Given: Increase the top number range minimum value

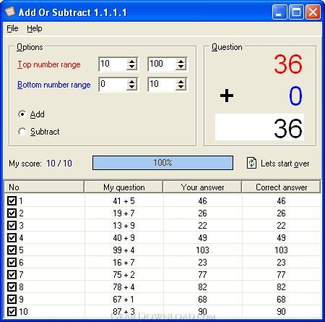Looking at the screenshot, I should (x=131, y=62).
